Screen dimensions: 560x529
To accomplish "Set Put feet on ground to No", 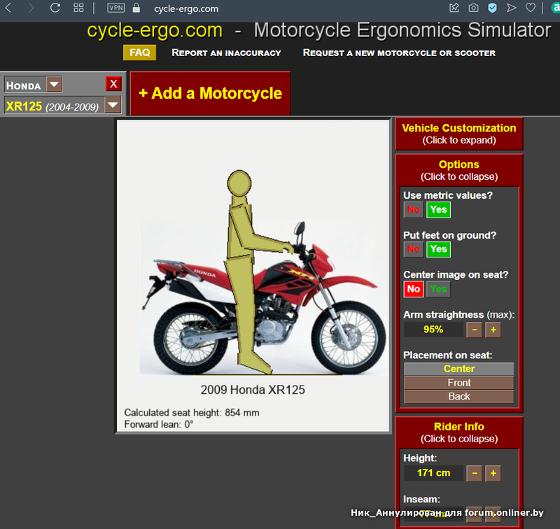I will click(414, 249).
